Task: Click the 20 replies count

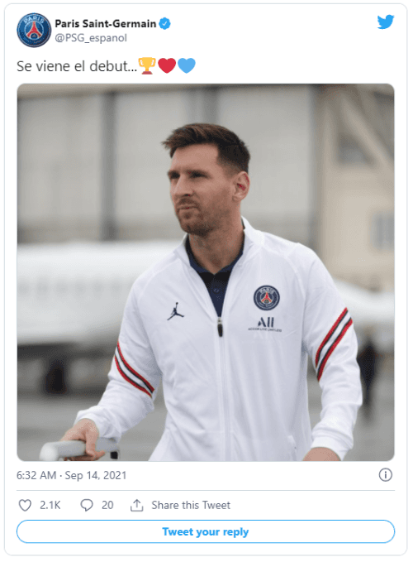Action: pyautogui.click(x=107, y=505)
